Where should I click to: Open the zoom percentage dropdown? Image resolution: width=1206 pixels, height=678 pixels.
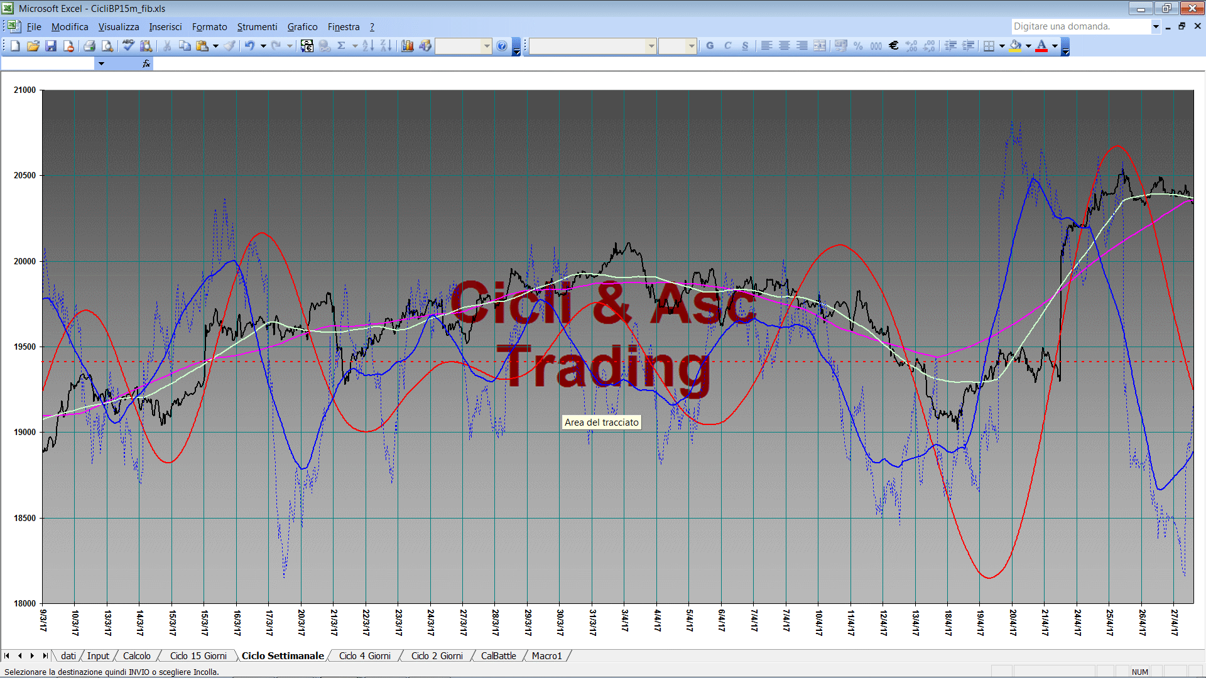(x=487, y=46)
